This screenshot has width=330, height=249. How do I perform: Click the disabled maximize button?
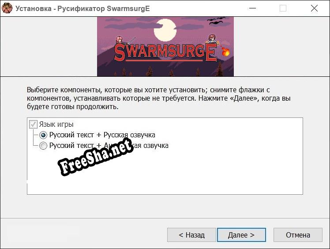click(283, 8)
